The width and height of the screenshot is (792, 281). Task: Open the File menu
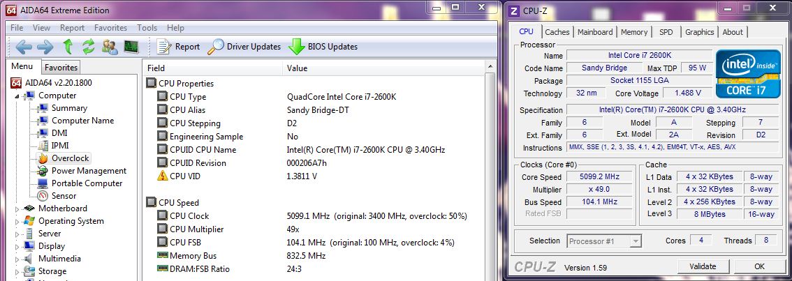pos(17,28)
